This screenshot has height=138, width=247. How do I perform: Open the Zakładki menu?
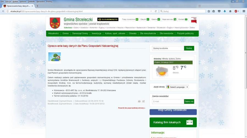click(x=31, y=1)
